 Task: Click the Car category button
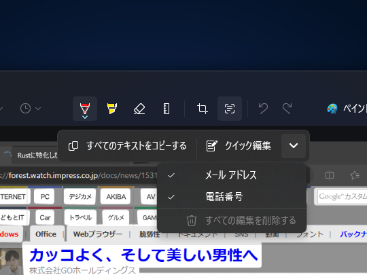tap(45, 217)
